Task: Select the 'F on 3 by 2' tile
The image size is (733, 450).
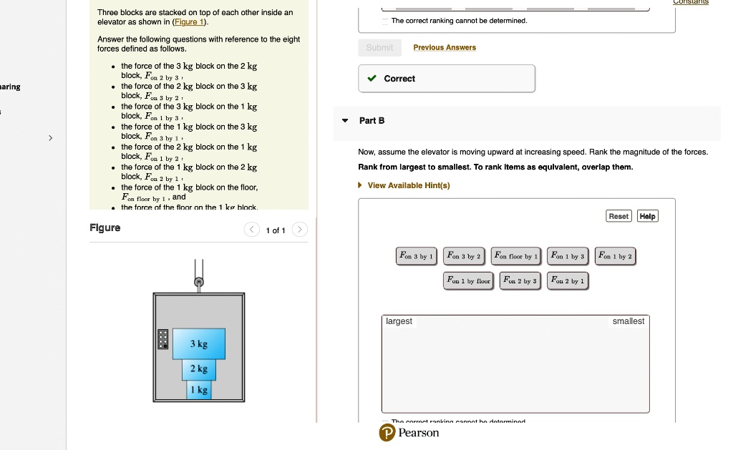Action: [x=464, y=256]
